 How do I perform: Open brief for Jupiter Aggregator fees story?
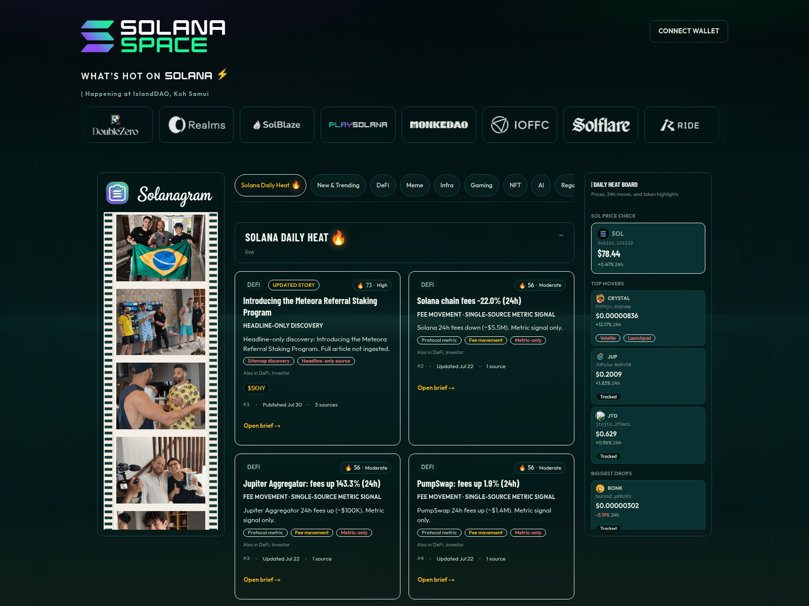tap(262, 580)
